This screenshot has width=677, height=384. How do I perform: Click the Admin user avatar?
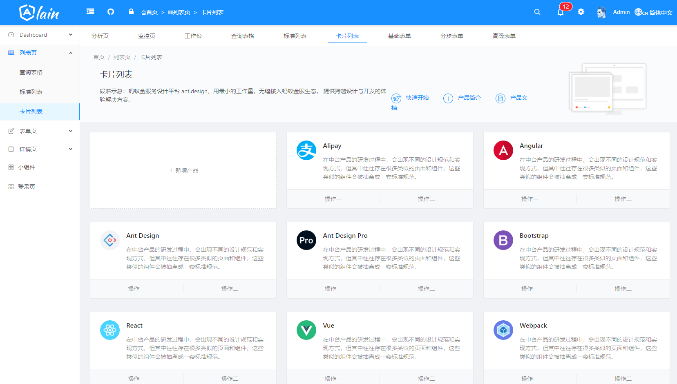tap(601, 12)
